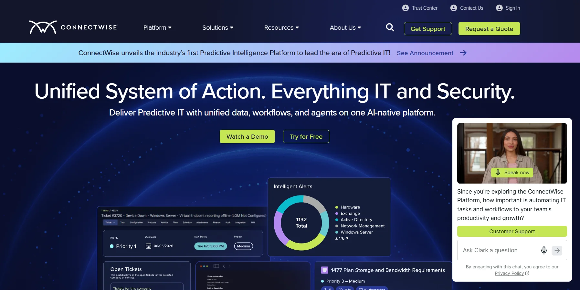Screen dimensions: 580x290
Task: Click the Active Directory legend color dot
Action: tap(337, 220)
